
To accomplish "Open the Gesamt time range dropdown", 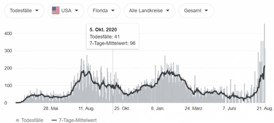I will 196,11.
